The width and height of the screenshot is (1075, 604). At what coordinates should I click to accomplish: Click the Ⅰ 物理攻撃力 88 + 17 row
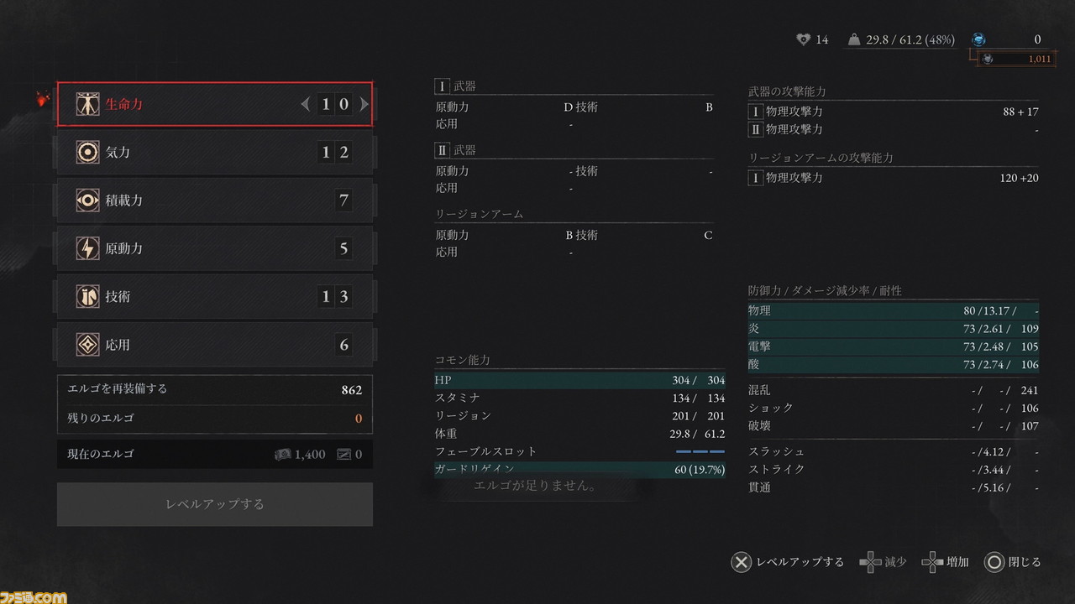point(894,112)
